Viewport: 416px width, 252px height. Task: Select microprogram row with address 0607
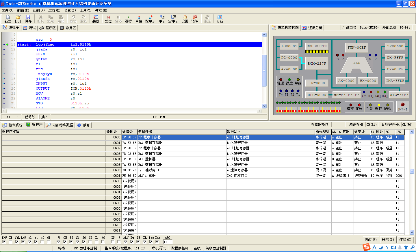pyautogui.click(x=203, y=176)
